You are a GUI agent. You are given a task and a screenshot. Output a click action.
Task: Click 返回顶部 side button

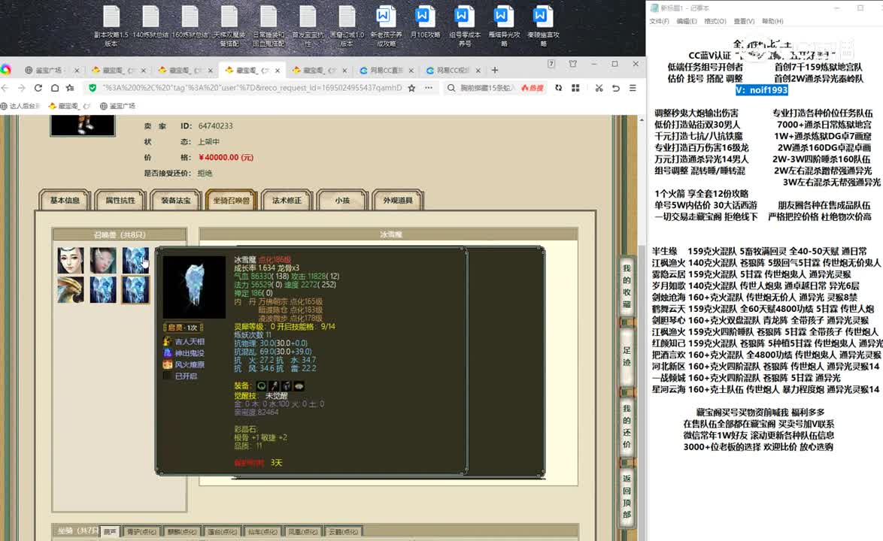point(627,496)
